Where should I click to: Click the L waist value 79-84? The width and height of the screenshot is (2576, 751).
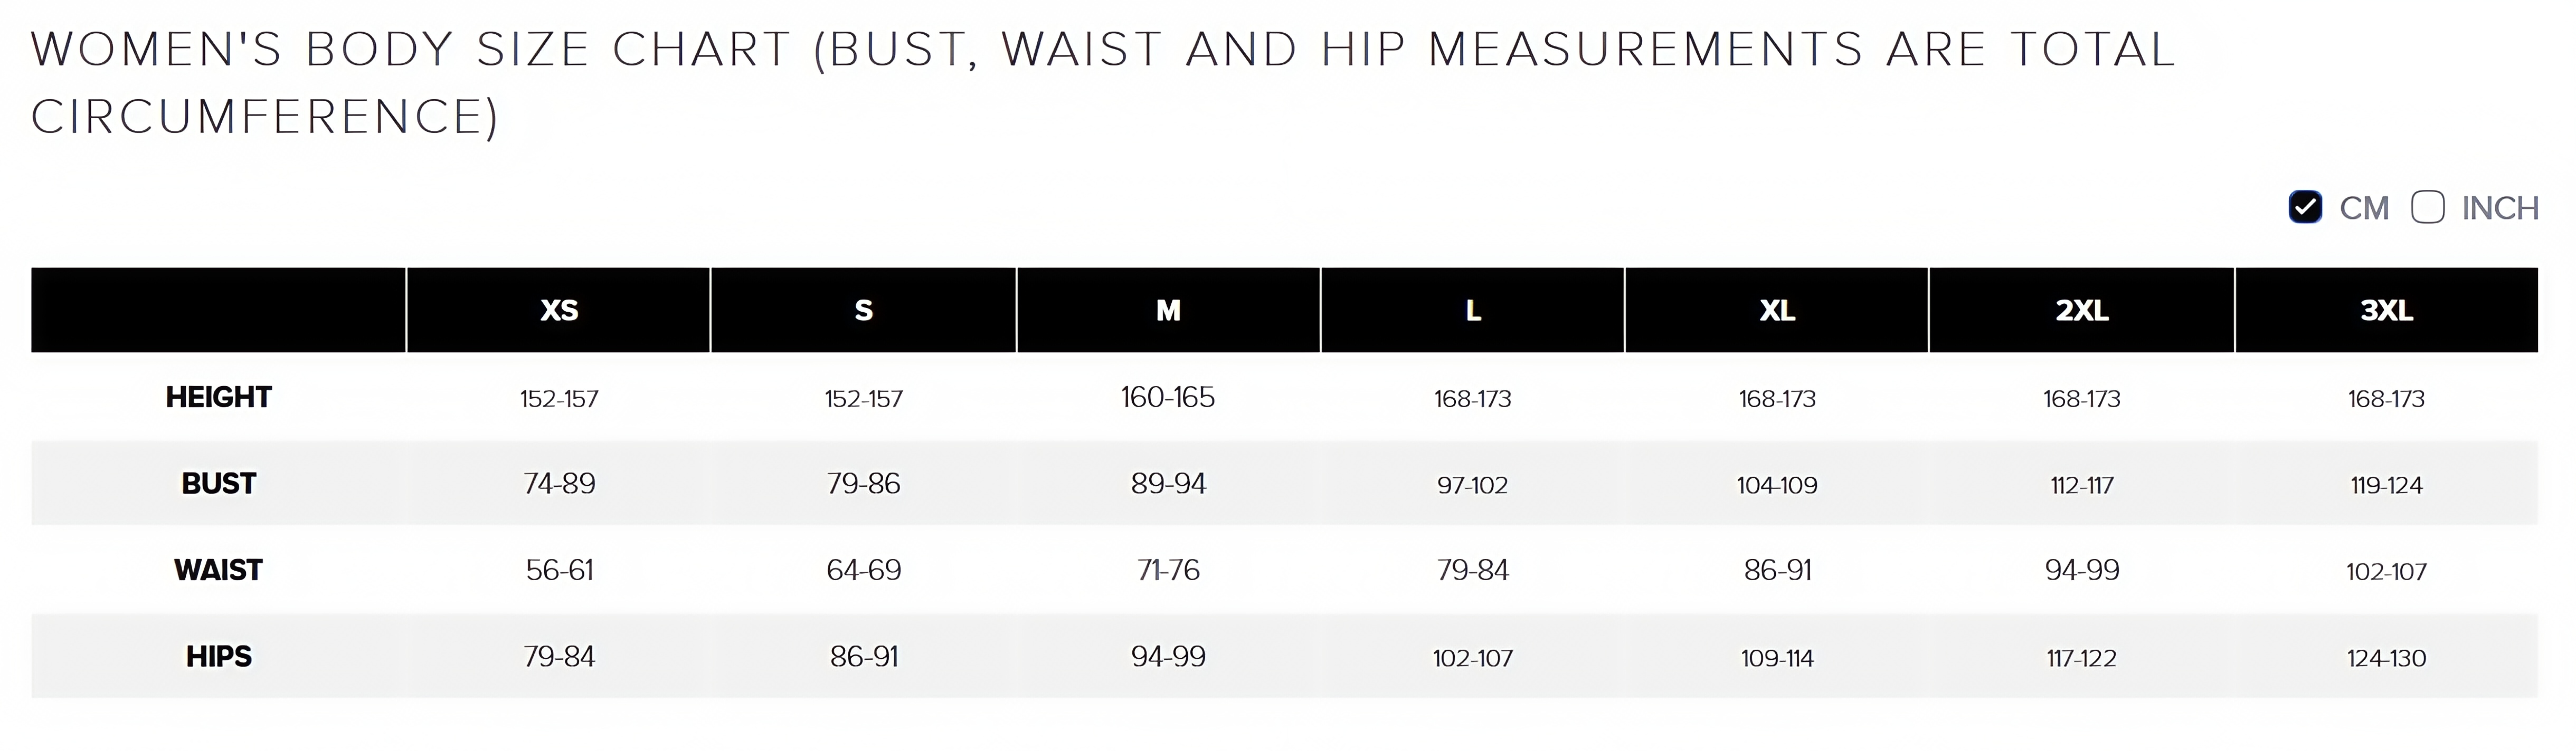(1473, 570)
